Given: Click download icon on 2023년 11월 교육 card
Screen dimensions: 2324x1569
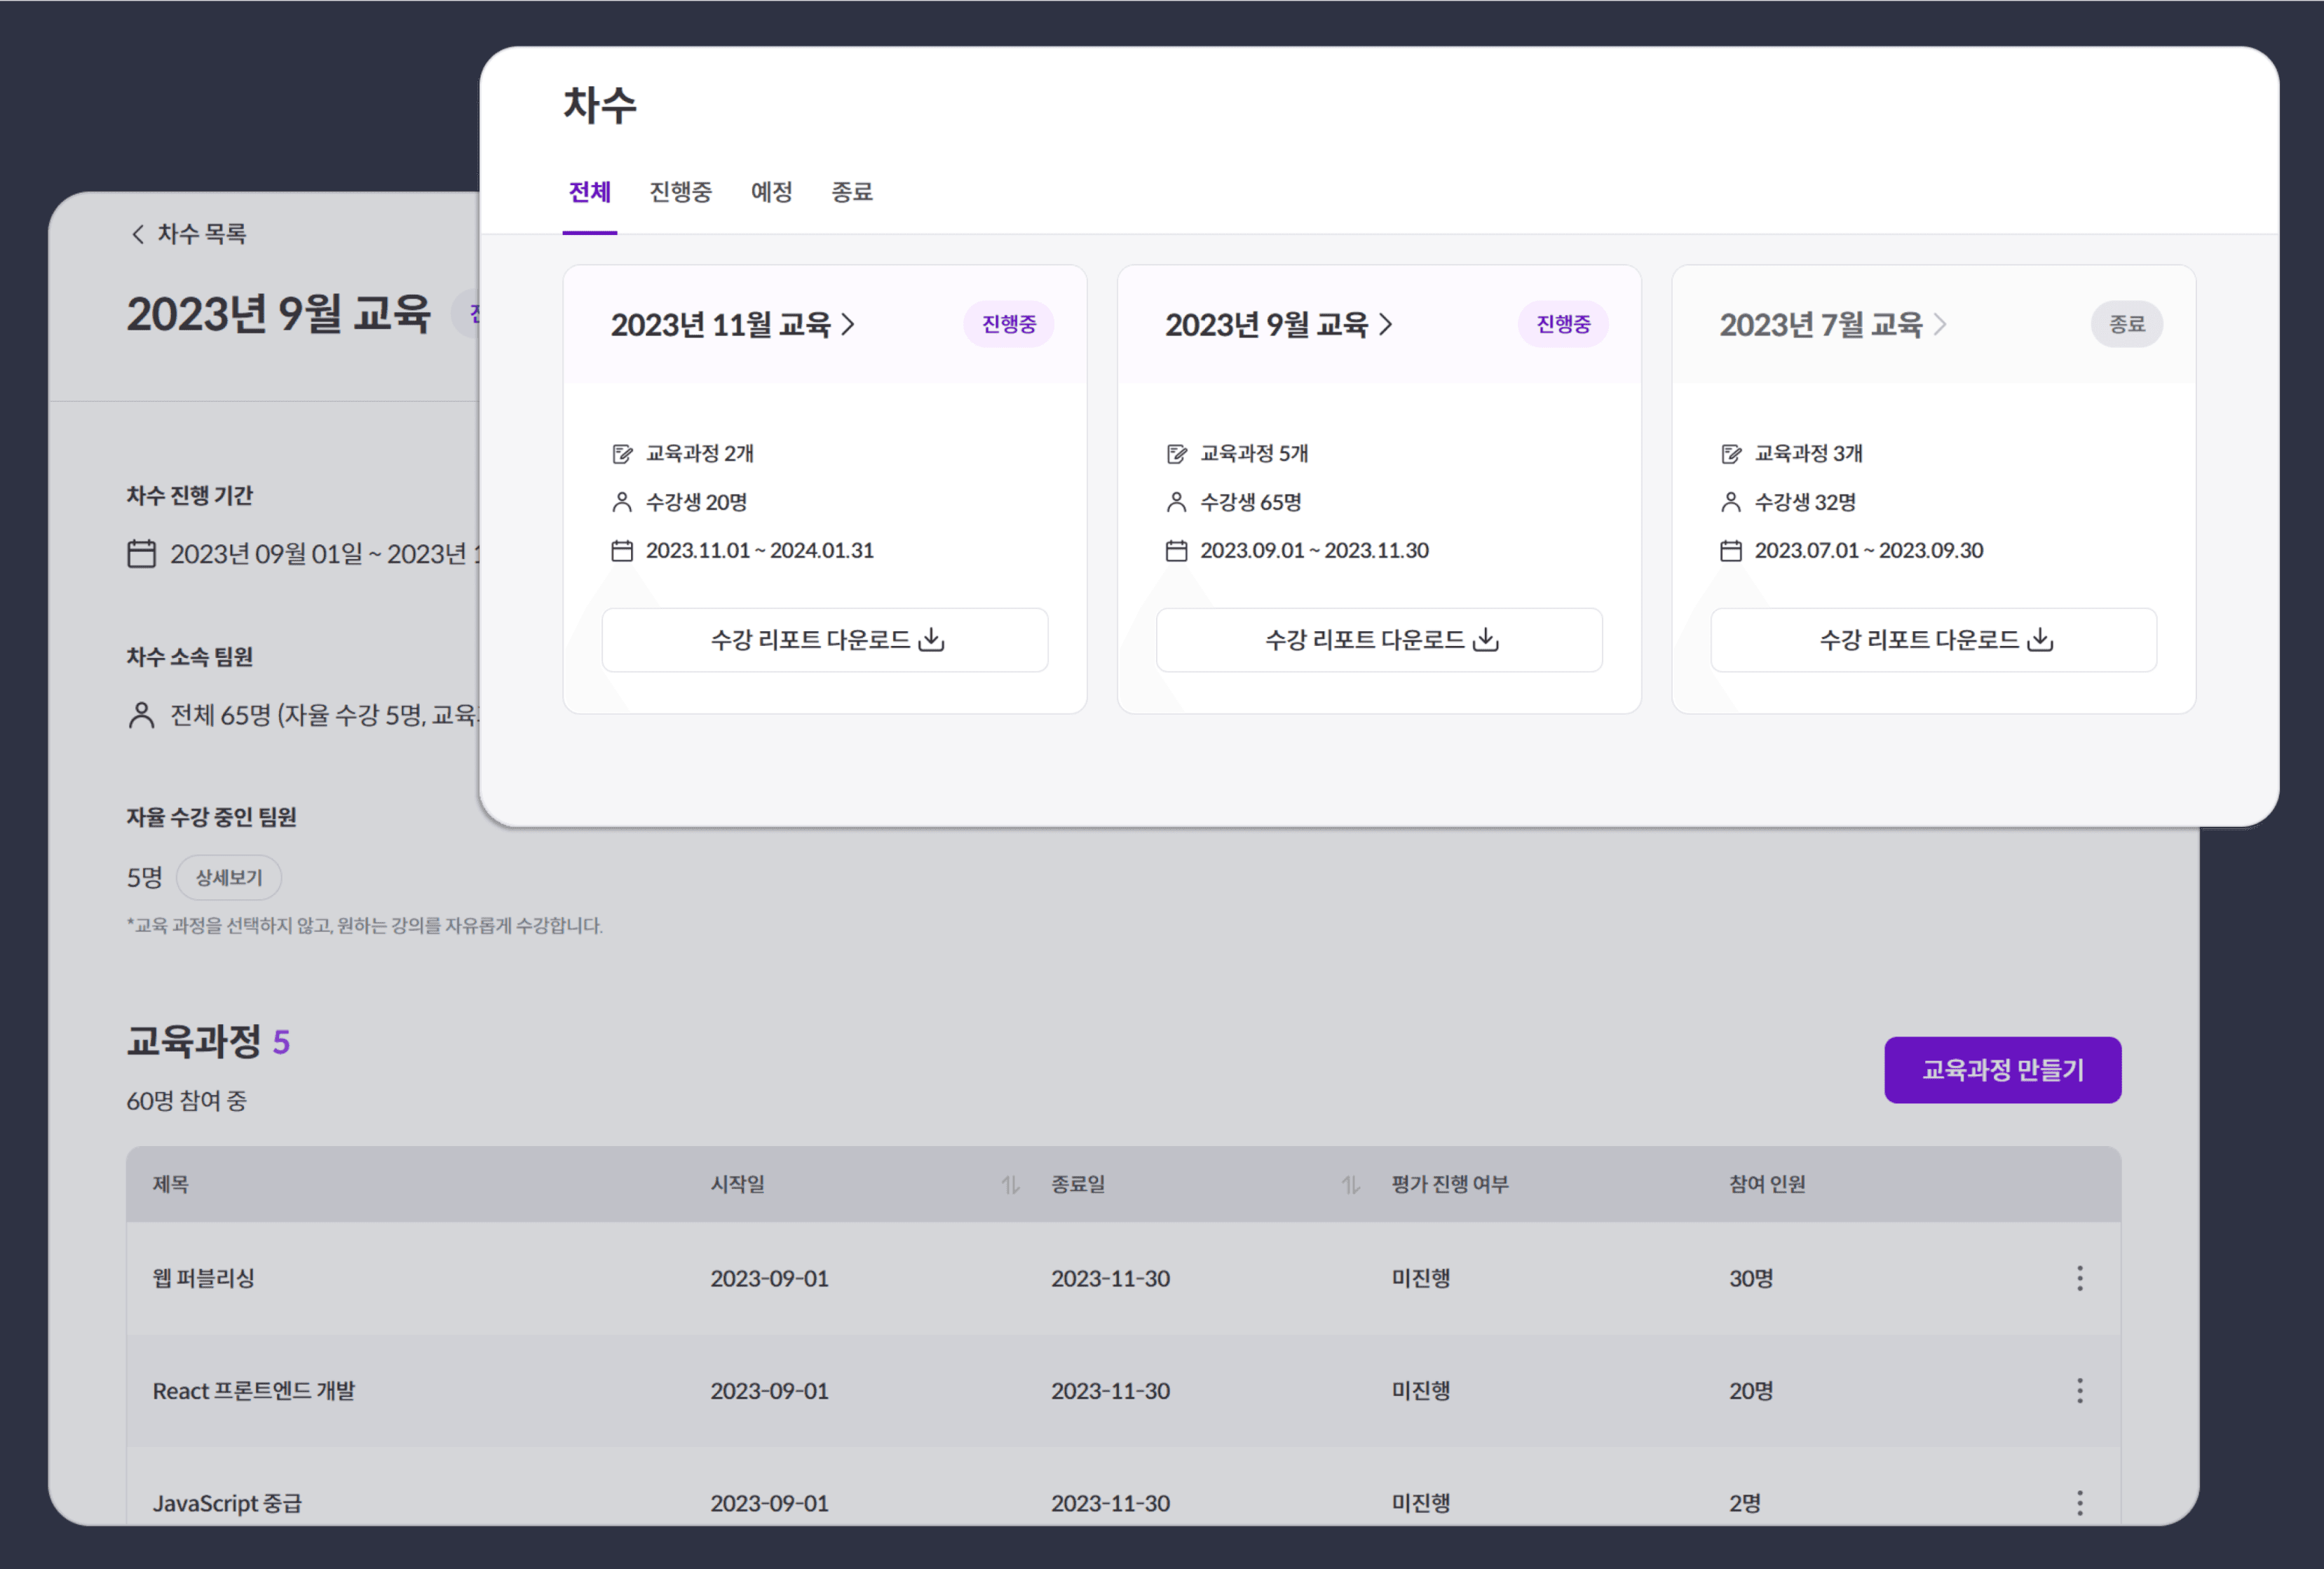Looking at the screenshot, I should tap(931, 640).
